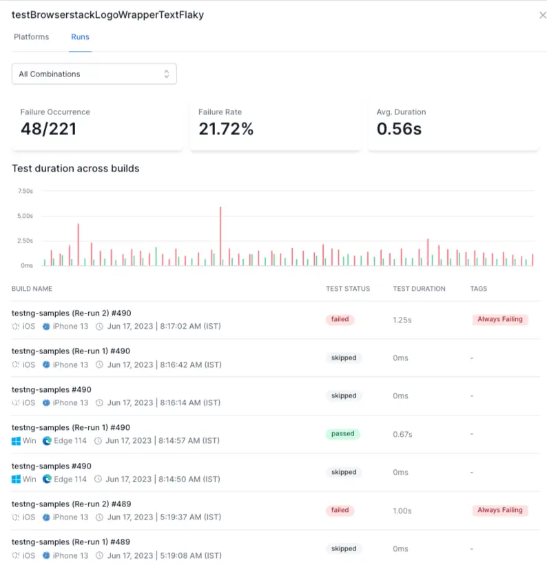
Task: Click the clock icon beside 8:17:02 AM timestamp
Action: (99, 327)
